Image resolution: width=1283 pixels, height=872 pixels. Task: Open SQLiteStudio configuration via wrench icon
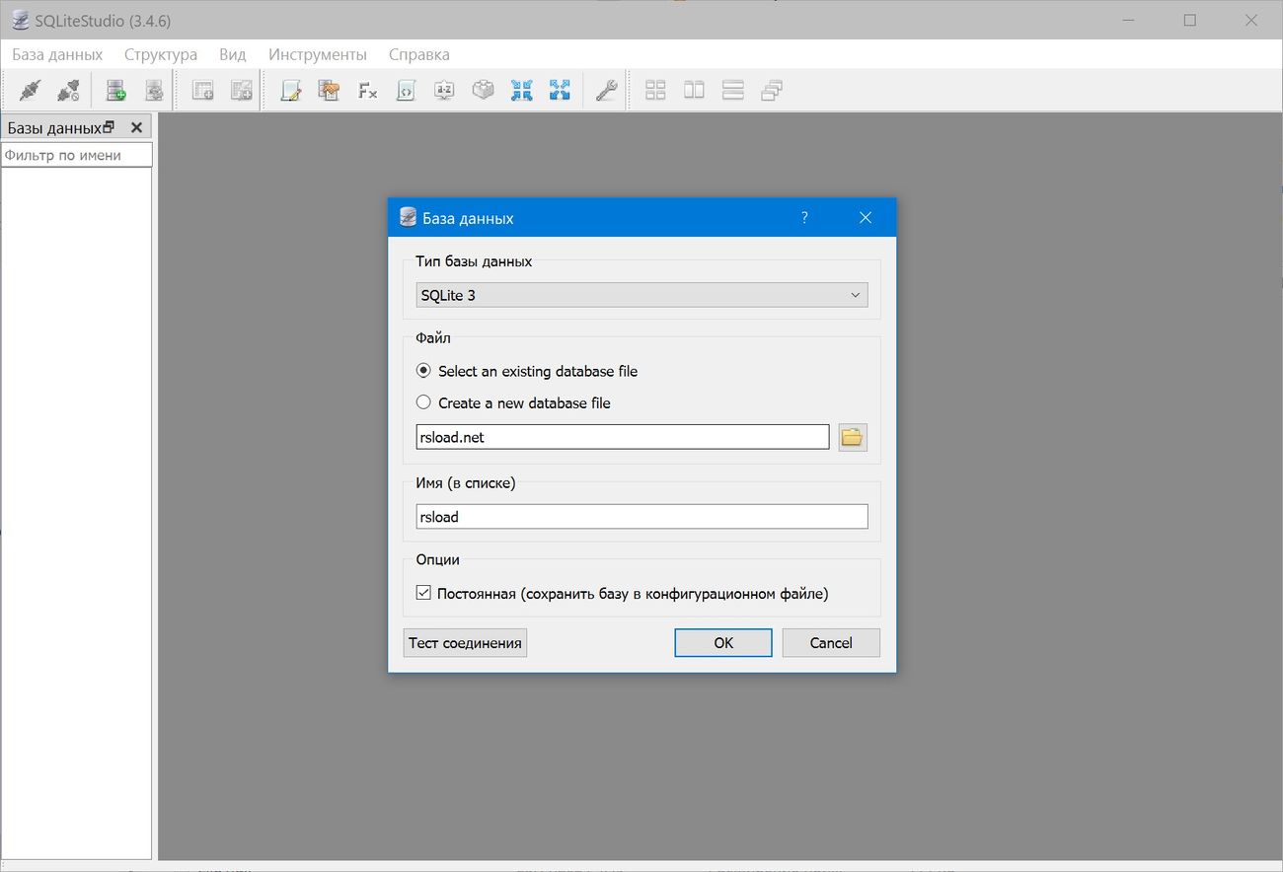click(605, 90)
